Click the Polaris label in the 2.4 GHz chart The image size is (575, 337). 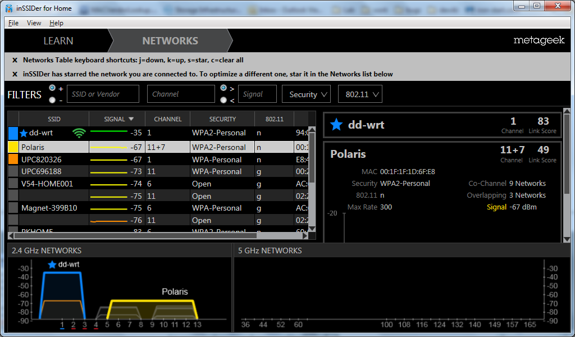pyautogui.click(x=175, y=292)
